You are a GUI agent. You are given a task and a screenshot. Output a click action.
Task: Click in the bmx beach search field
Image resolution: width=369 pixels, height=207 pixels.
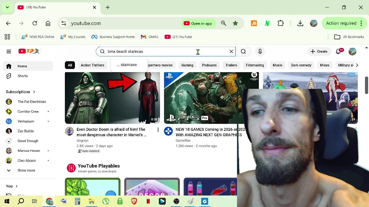[x=166, y=51]
